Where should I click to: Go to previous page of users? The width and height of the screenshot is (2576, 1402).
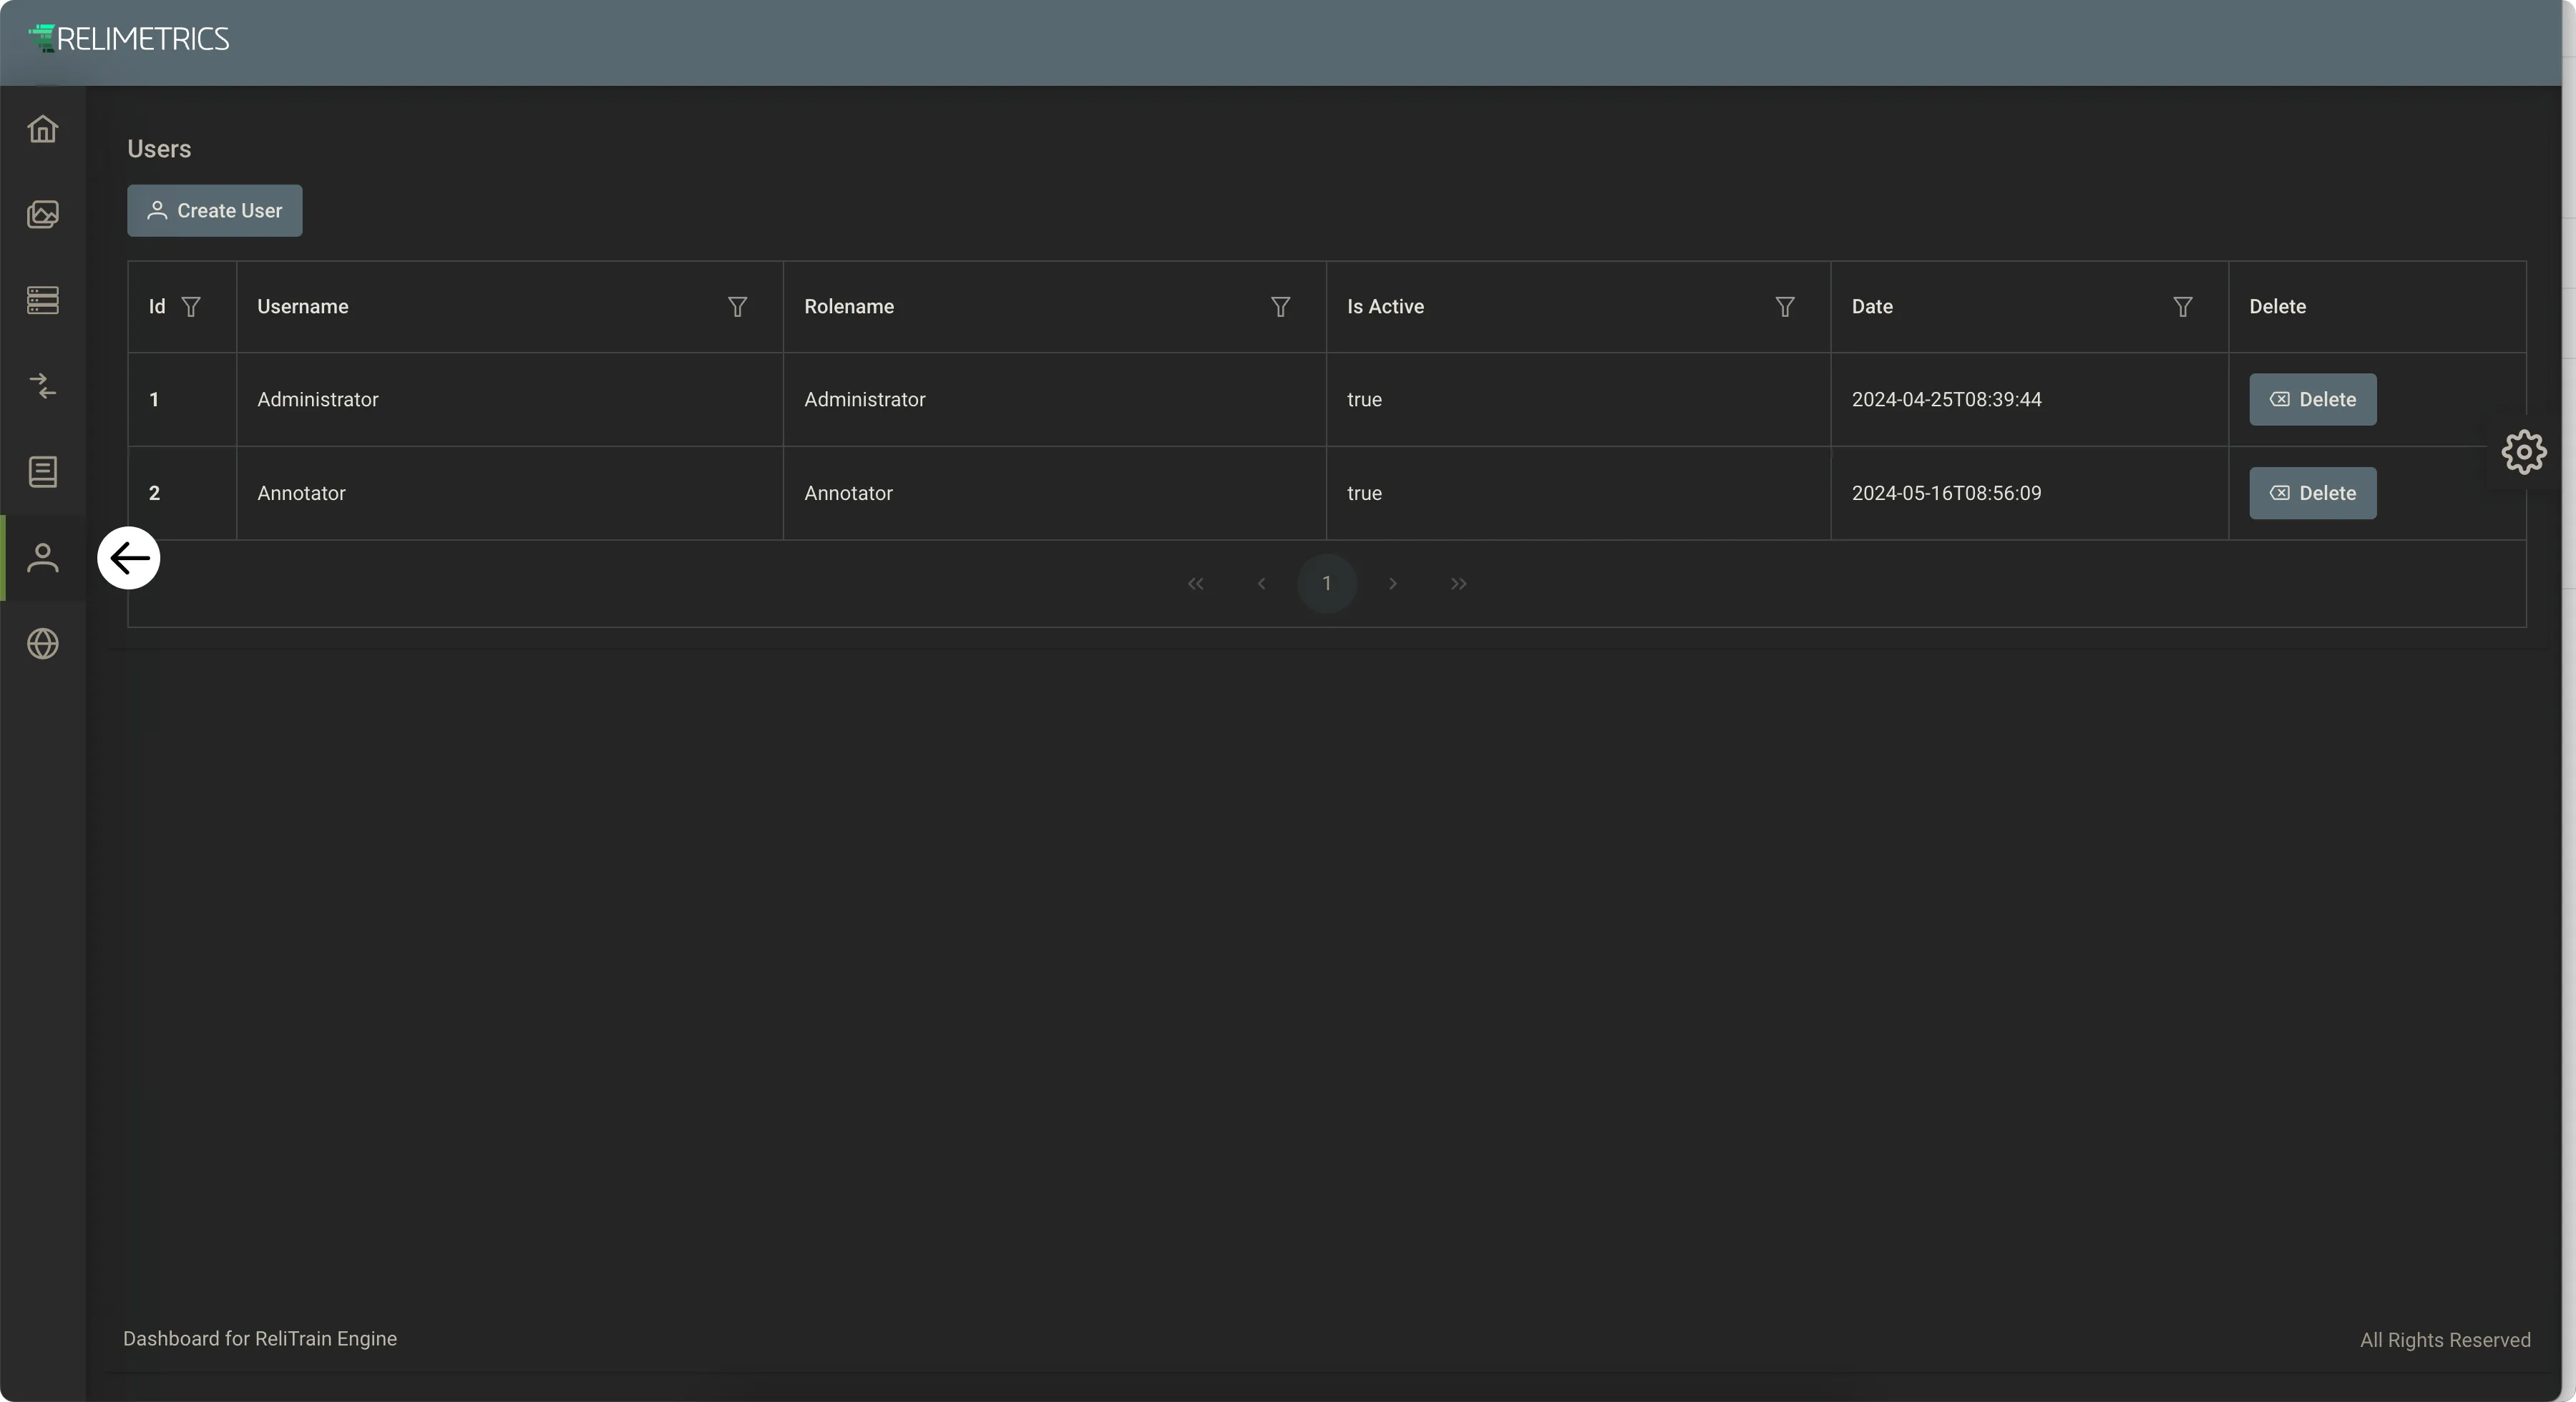tap(1262, 584)
